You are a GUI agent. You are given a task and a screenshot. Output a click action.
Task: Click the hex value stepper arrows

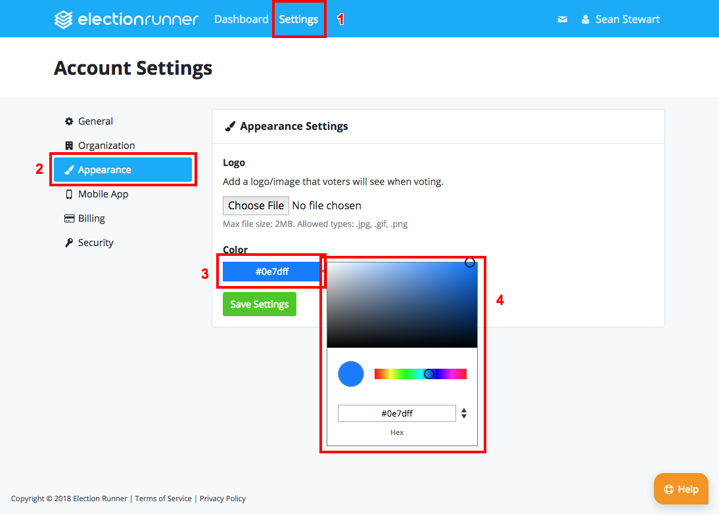click(x=464, y=413)
